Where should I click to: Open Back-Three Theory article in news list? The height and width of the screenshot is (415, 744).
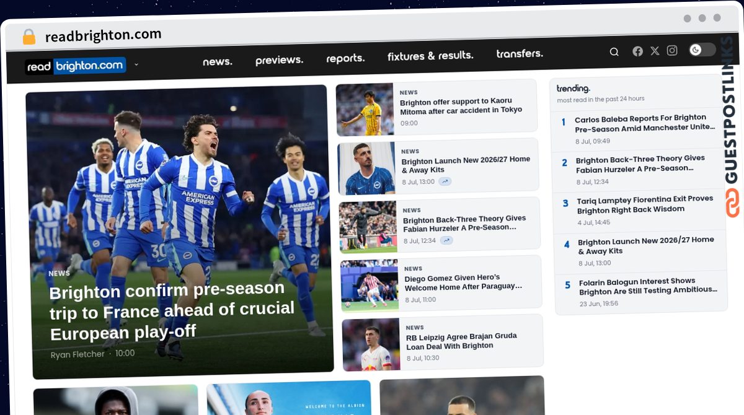point(464,223)
